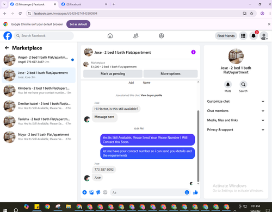The width and height of the screenshot is (272, 212).
Task: Click large listing photo in right panel
Action: pyautogui.click(x=236, y=57)
